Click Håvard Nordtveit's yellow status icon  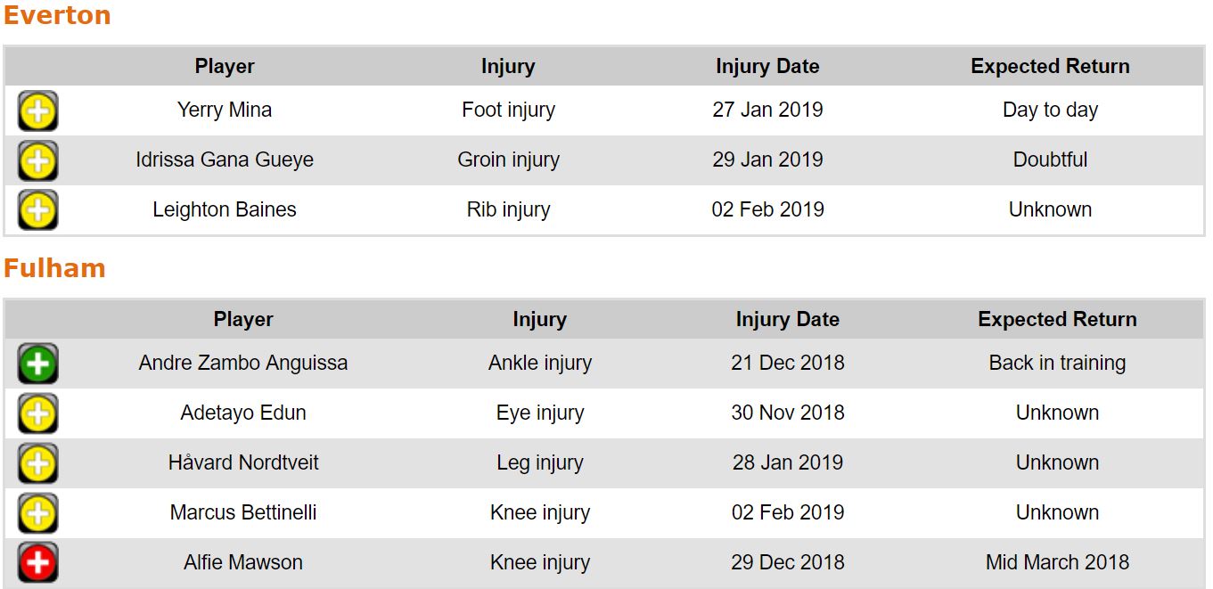coord(37,463)
